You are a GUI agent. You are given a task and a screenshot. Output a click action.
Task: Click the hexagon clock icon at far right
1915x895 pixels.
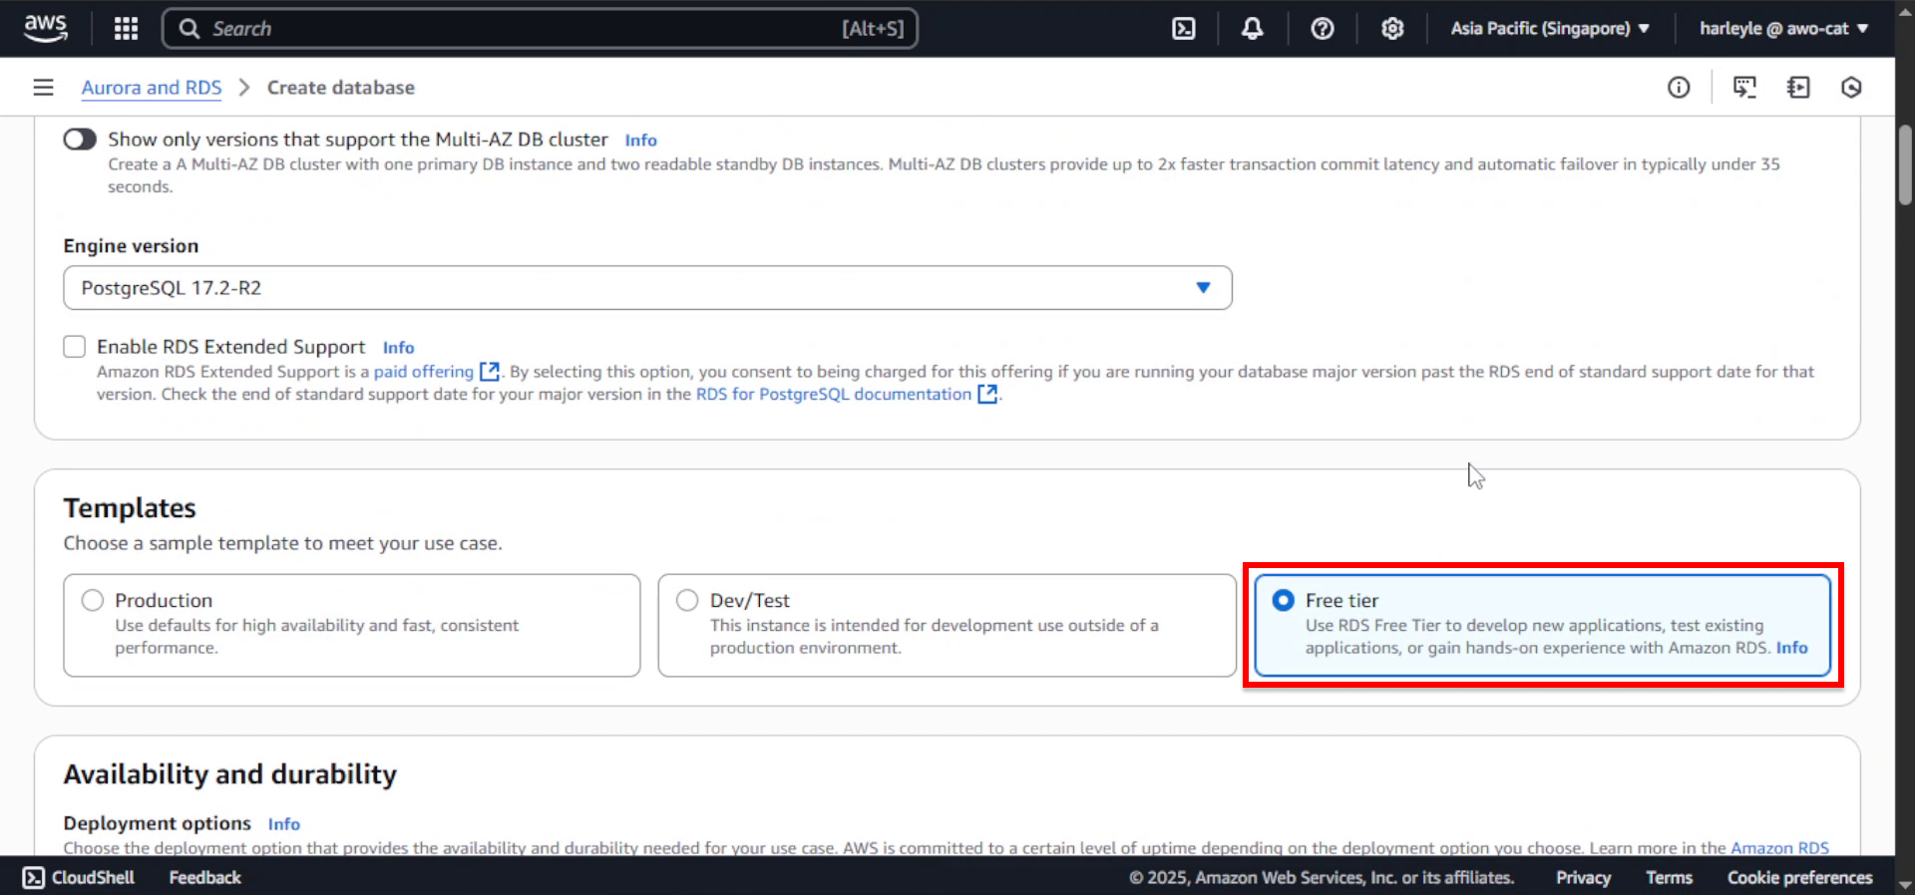click(1851, 88)
